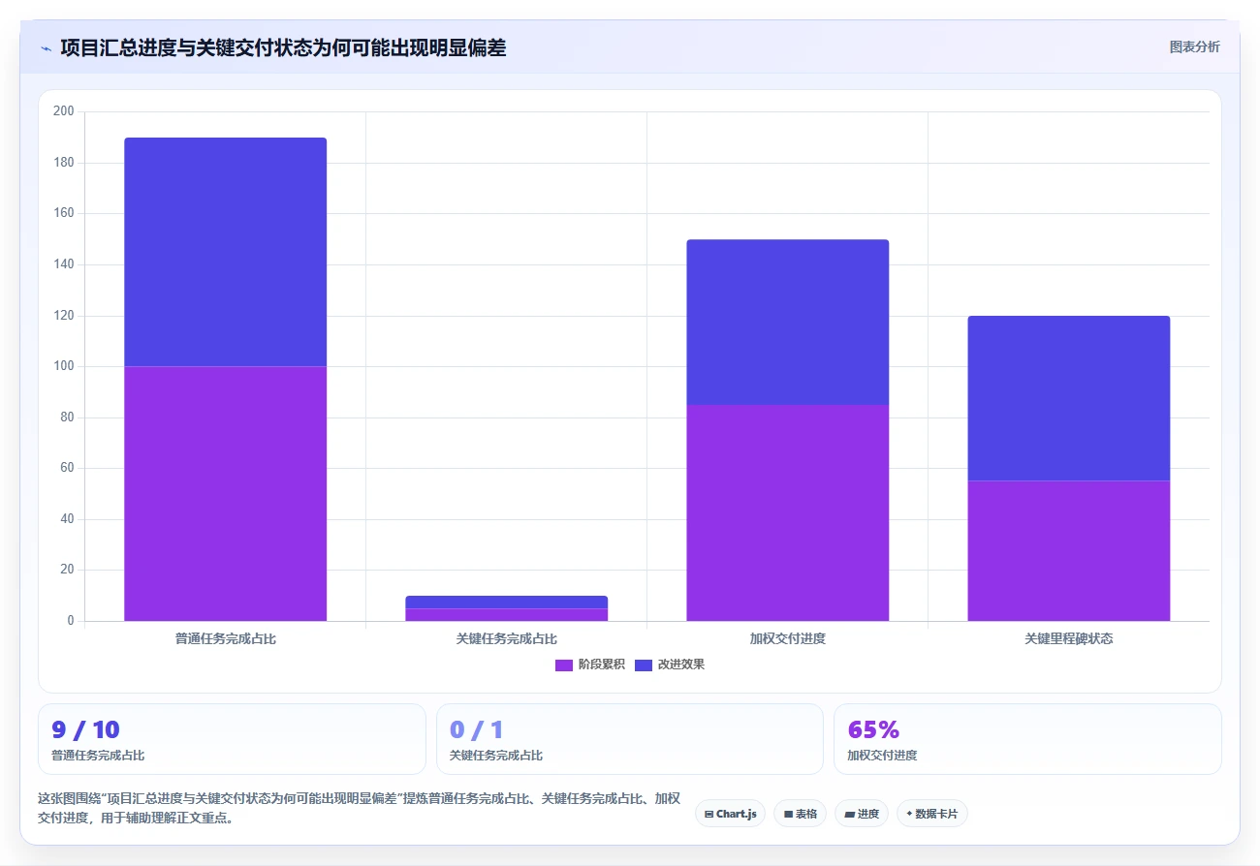Viewport: 1260px width, 866px height.
Task: Click the chart title 项目汇总进度与关键交付状态
Action: pyautogui.click(x=283, y=47)
